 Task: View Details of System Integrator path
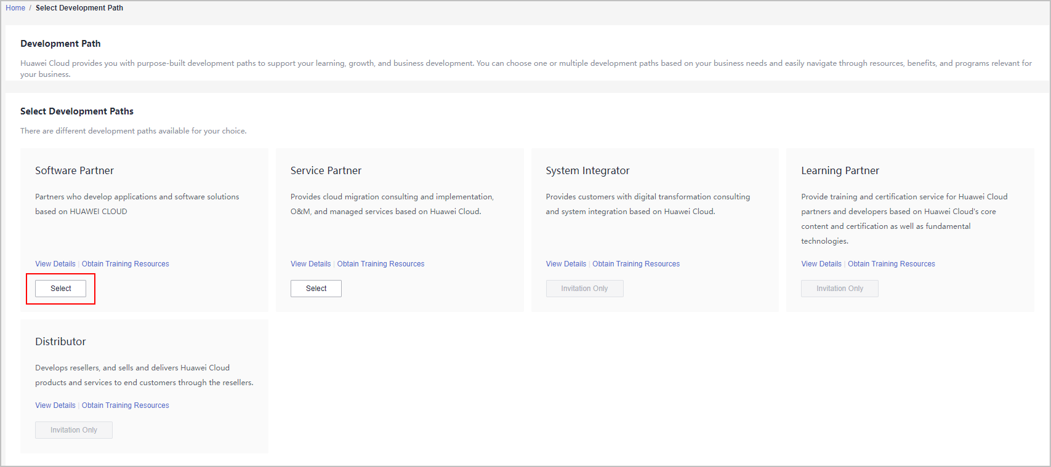click(x=566, y=264)
